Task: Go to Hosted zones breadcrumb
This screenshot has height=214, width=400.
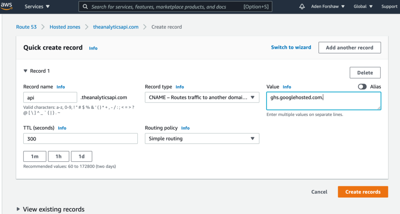Action: pyautogui.click(x=65, y=27)
